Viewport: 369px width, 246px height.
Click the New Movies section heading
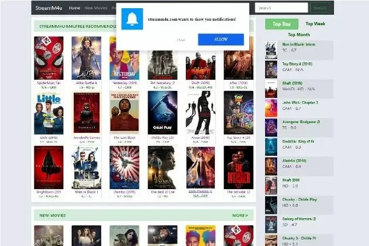coord(52,215)
